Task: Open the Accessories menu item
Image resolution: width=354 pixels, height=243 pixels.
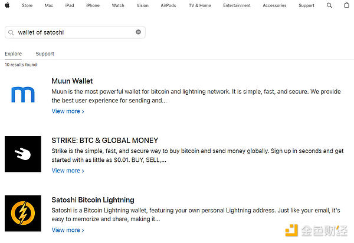Action: [x=274, y=5]
